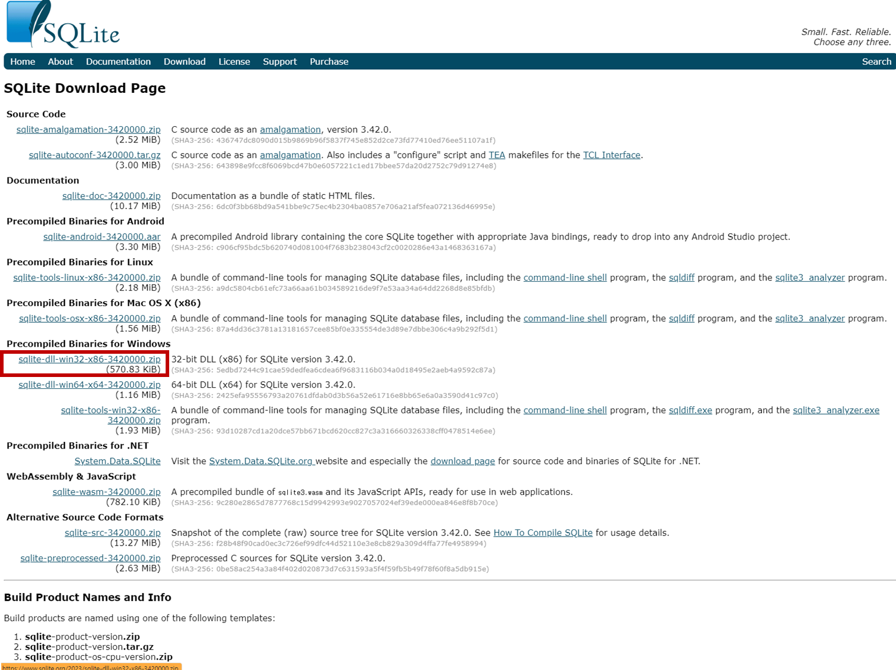Screen dimensions: 896x670
Task: Click the sqlite-product-version.tar.gz template text
Action: coord(89,647)
